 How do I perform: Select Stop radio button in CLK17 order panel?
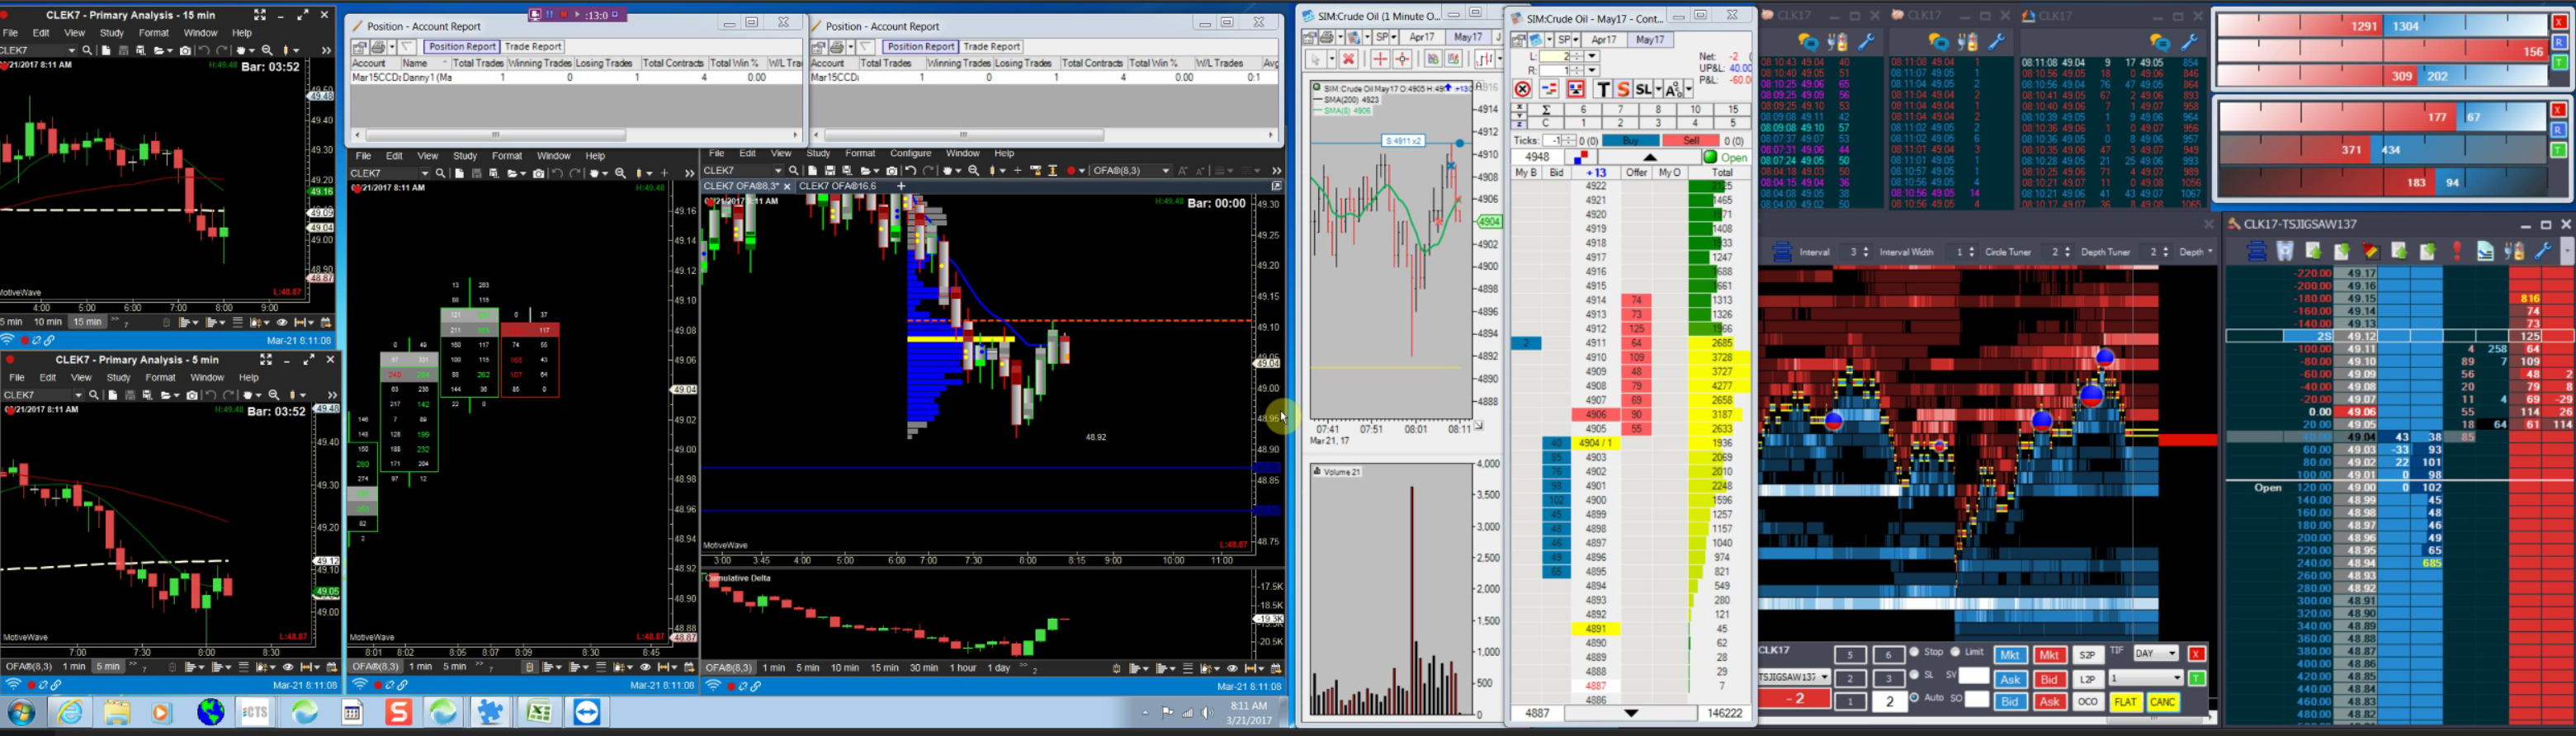pyautogui.click(x=1914, y=653)
